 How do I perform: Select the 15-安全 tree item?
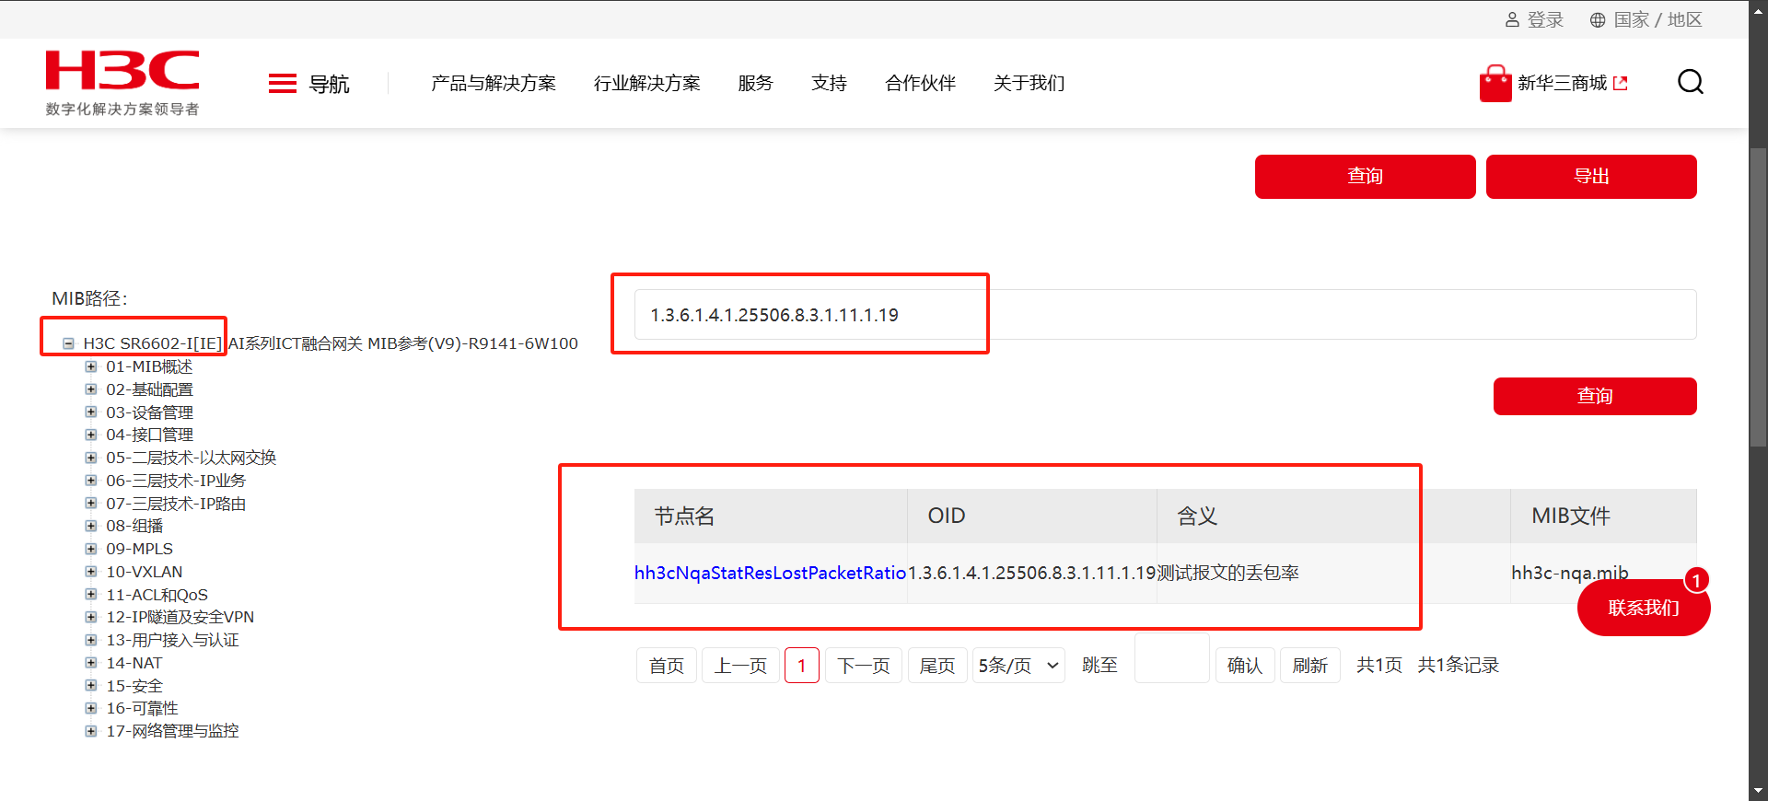134,686
